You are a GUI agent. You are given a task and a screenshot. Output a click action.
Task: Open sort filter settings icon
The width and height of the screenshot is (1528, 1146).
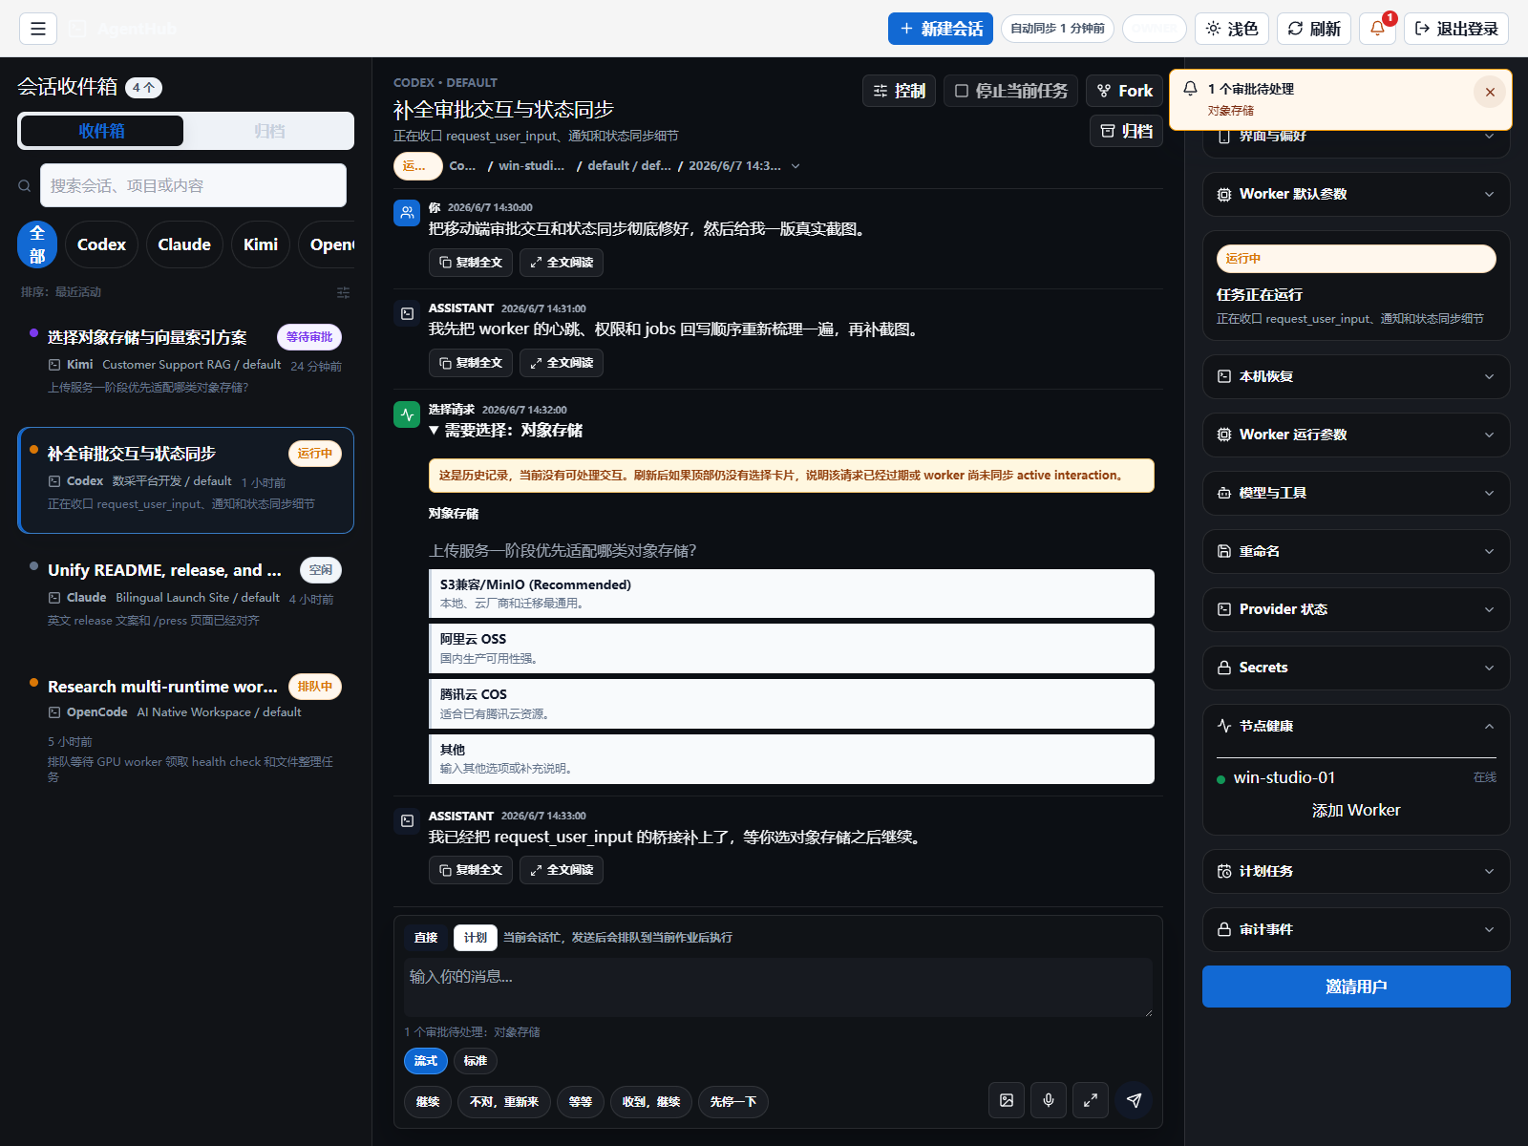(343, 292)
